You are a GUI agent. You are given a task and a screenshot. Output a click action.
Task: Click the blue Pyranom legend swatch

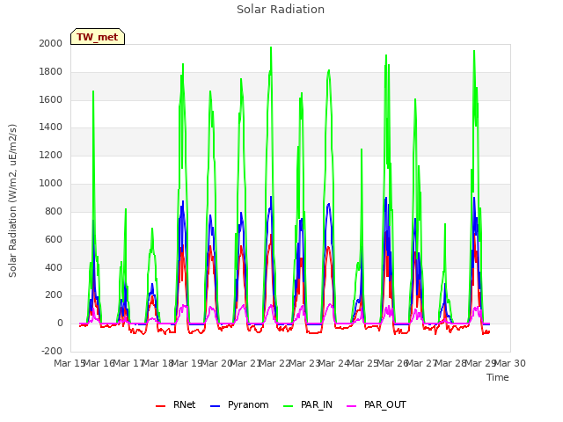[215, 406]
